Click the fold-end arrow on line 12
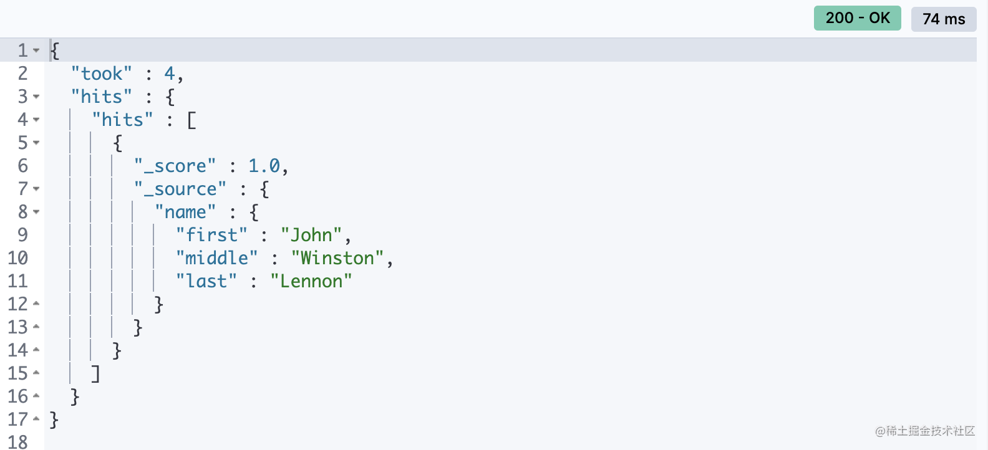 [x=36, y=304]
